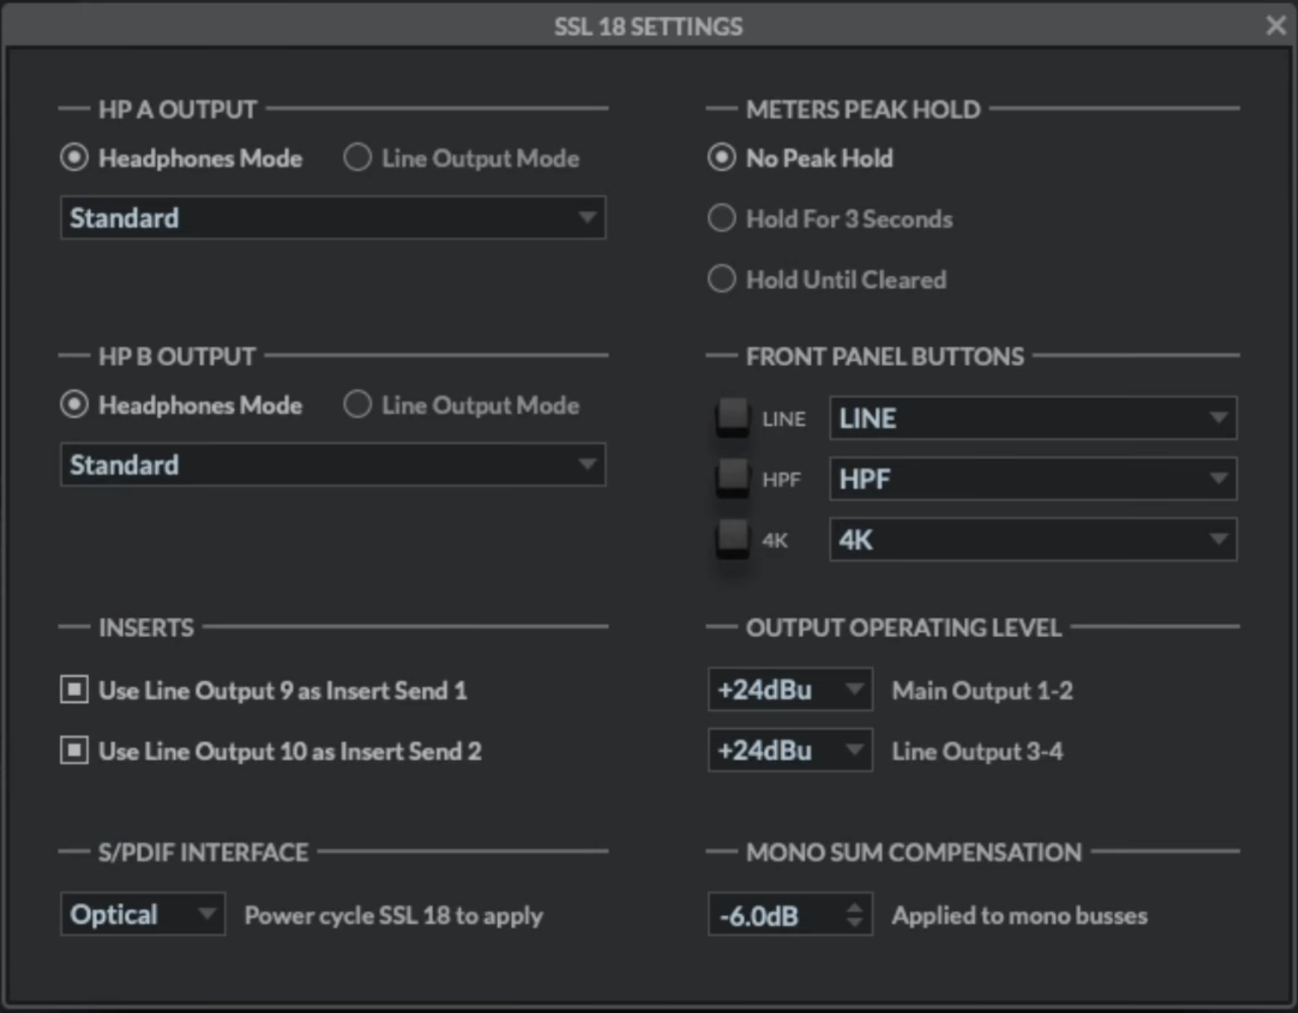1298x1013 pixels.
Task: Click the 4K front panel button icon
Action: (732, 538)
